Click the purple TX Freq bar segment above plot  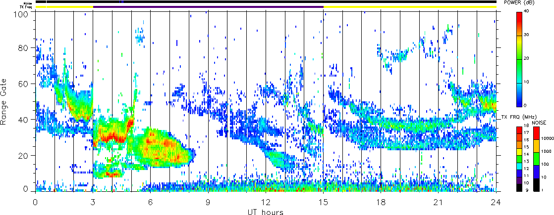(x=208, y=7)
